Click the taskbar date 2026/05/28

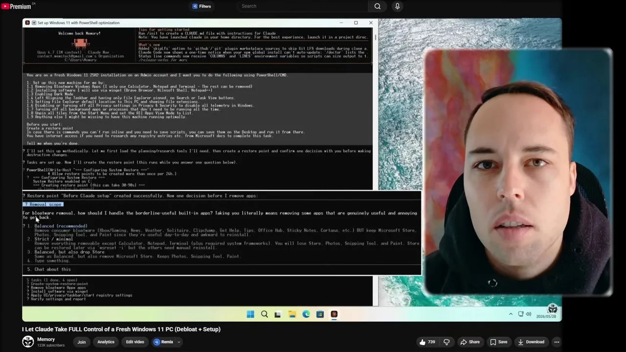coord(546,317)
